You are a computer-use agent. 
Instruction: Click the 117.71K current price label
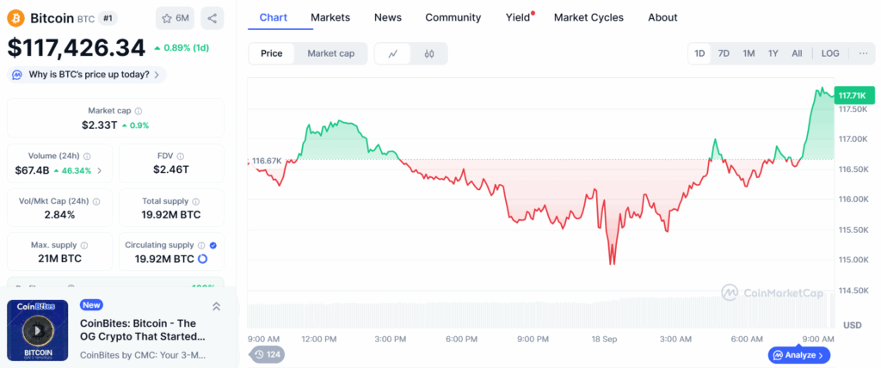pos(854,95)
